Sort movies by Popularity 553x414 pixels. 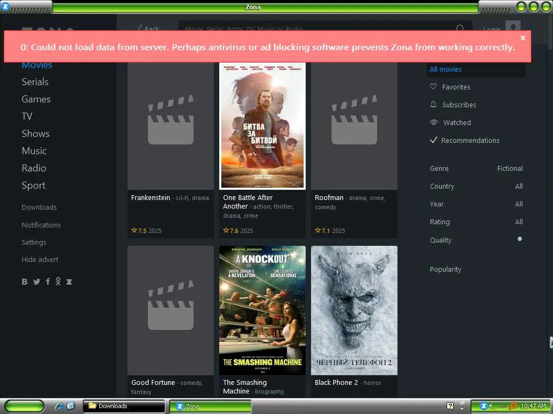click(445, 270)
